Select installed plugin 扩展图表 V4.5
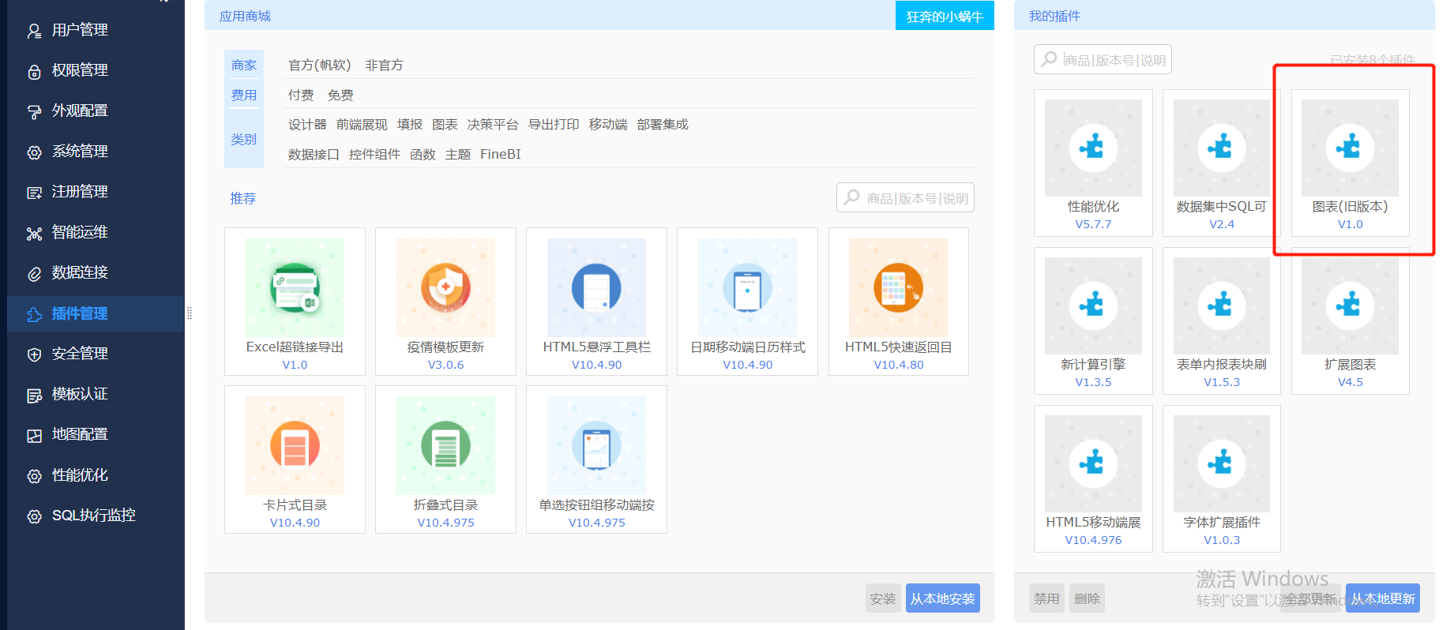The image size is (1454, 630). pos(1350,321)
